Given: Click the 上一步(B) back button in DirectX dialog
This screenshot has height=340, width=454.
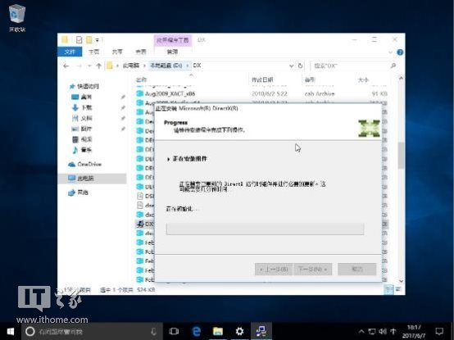Looking at the screenshot, I should [274, 270].
